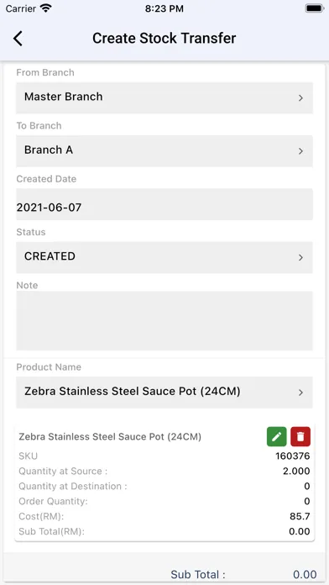Tap the back arrow in the header
329x585 pixels.
(18, 39)
